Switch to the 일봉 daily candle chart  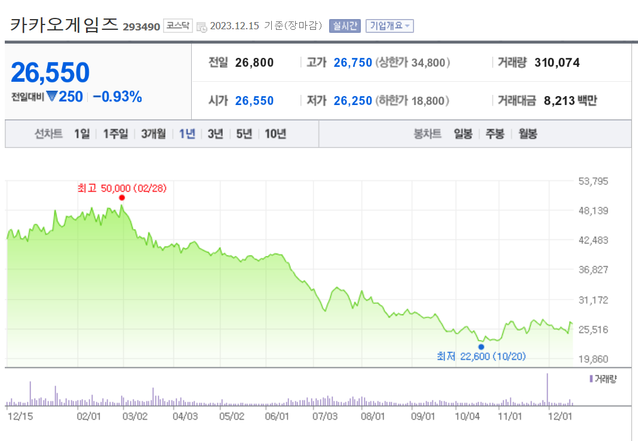point(463,134)
